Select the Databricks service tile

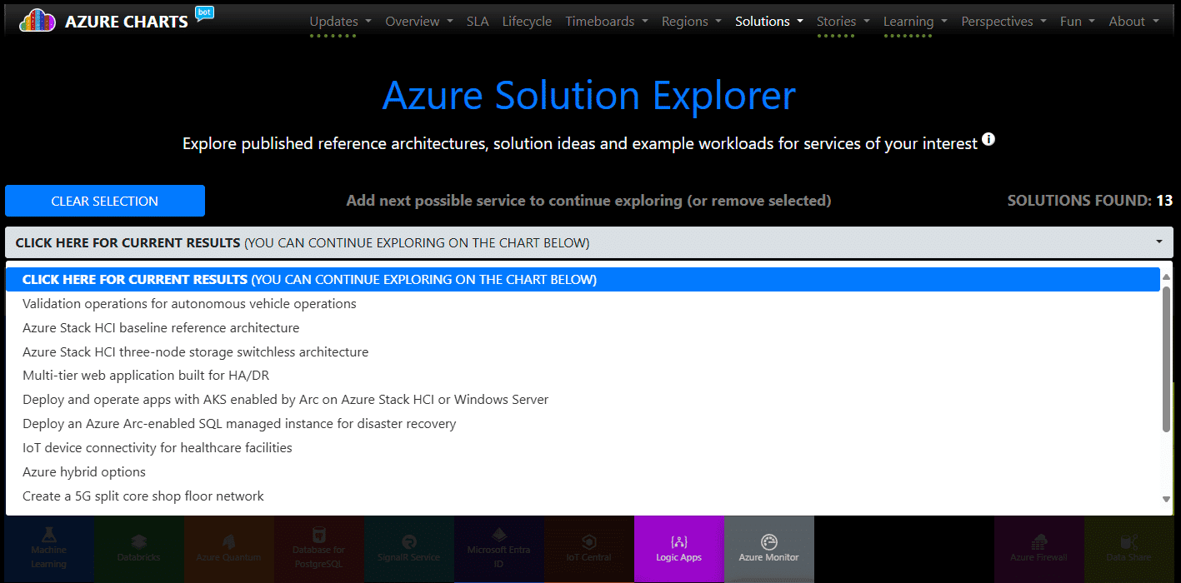pyautogui.click(x=138, y=550)
